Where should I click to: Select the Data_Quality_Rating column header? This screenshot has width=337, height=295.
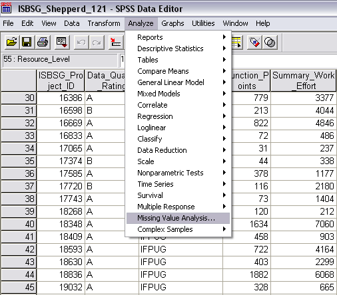105,80
